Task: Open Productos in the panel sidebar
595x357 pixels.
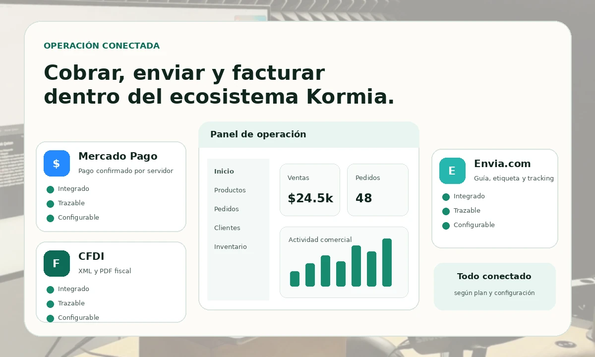Action: [230, 190]
